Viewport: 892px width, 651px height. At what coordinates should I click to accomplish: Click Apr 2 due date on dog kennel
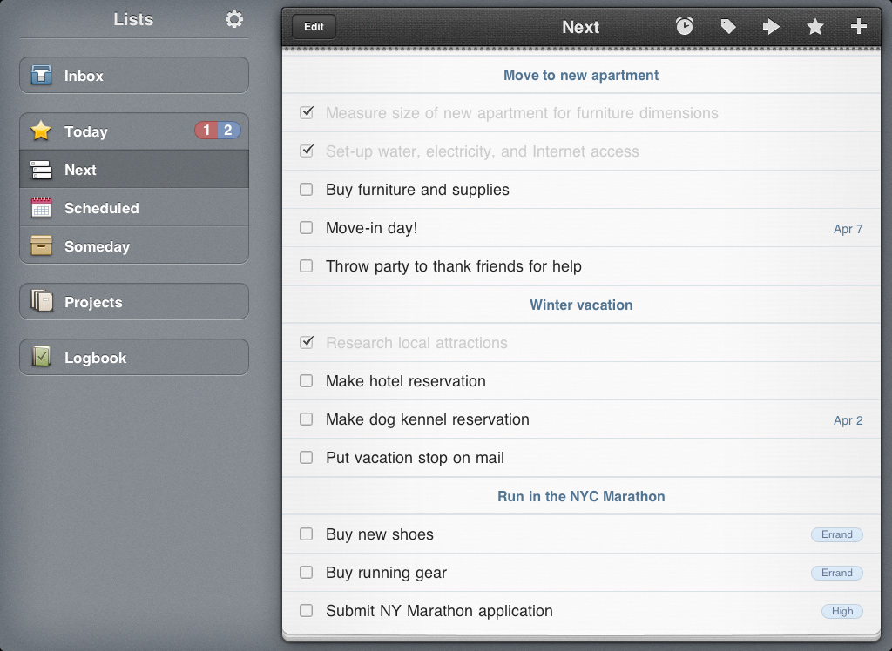tap(848, 420)
